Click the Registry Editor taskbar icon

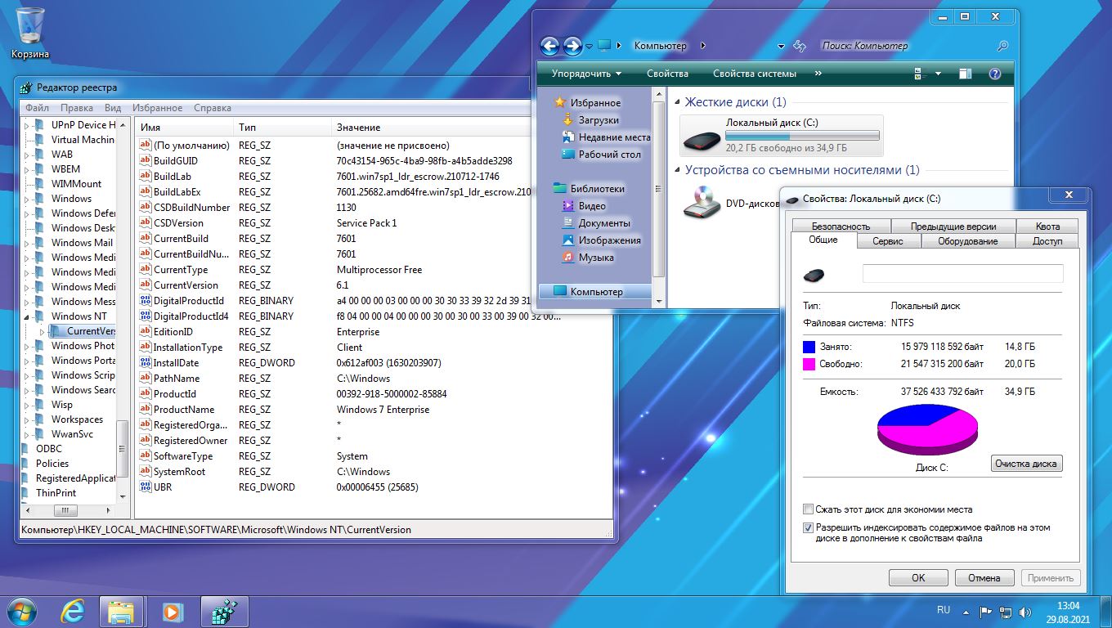pyautogui.click(x=223, y=611)
